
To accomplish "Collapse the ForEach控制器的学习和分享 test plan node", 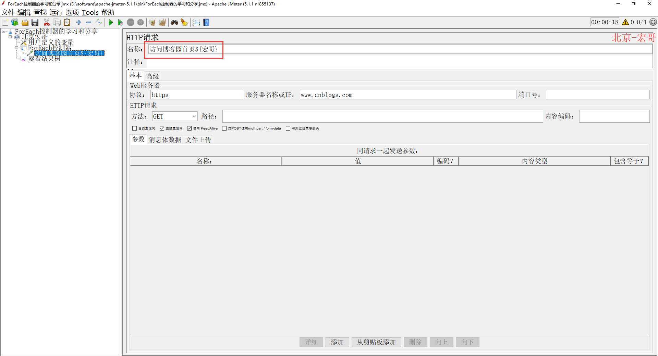I will tap(4, 31).
